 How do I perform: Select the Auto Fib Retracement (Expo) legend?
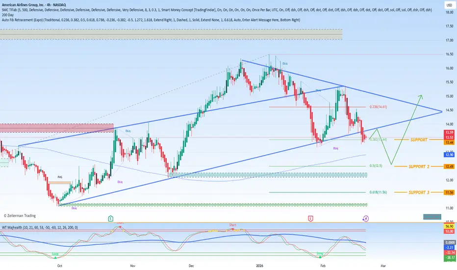(151, 20)
